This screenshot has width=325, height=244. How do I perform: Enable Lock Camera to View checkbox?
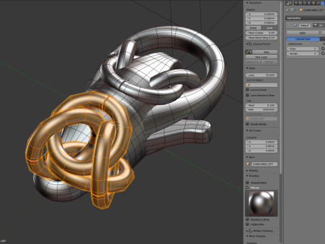248,95
